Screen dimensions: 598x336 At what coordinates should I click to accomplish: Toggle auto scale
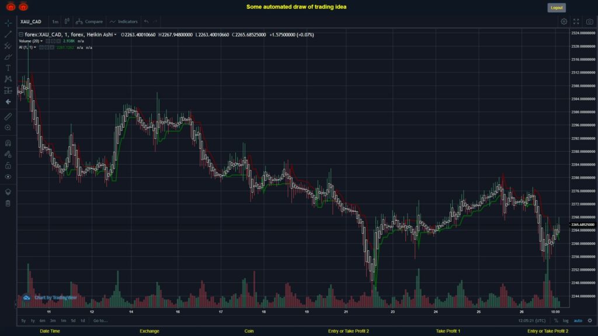point(578,321)
